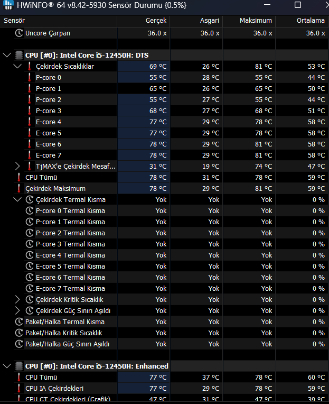Click clock icon of Çekirdek Kritik Sıcaklık
The height and width of the screenshot is (404, 329).
(30, 299)
